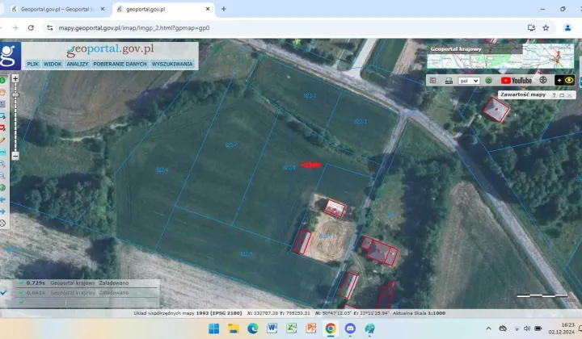
Task: Expand the Zawartość mapy panel
Action: tap(562, 95)
